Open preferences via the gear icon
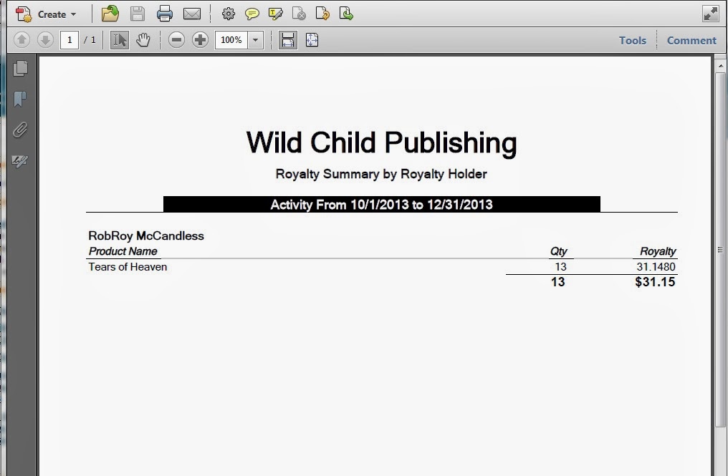This screenshot has width=728, height=476. [x=228, y=14]
